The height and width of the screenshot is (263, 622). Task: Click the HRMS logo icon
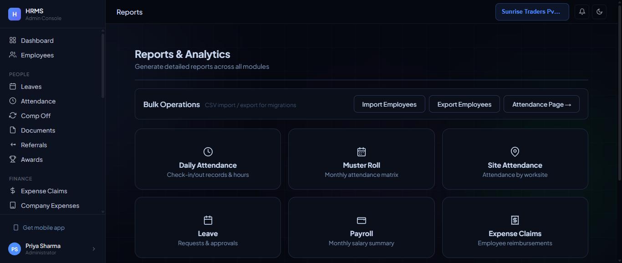tap(15, 14)
